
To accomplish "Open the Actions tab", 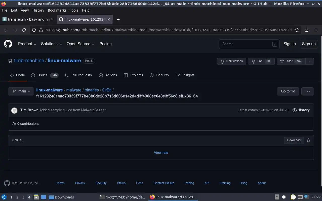I will click(x=108, y=75).
